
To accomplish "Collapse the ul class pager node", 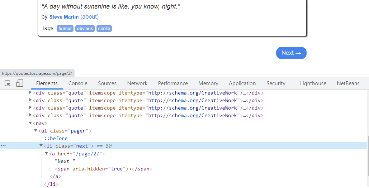I will (36, 131).
